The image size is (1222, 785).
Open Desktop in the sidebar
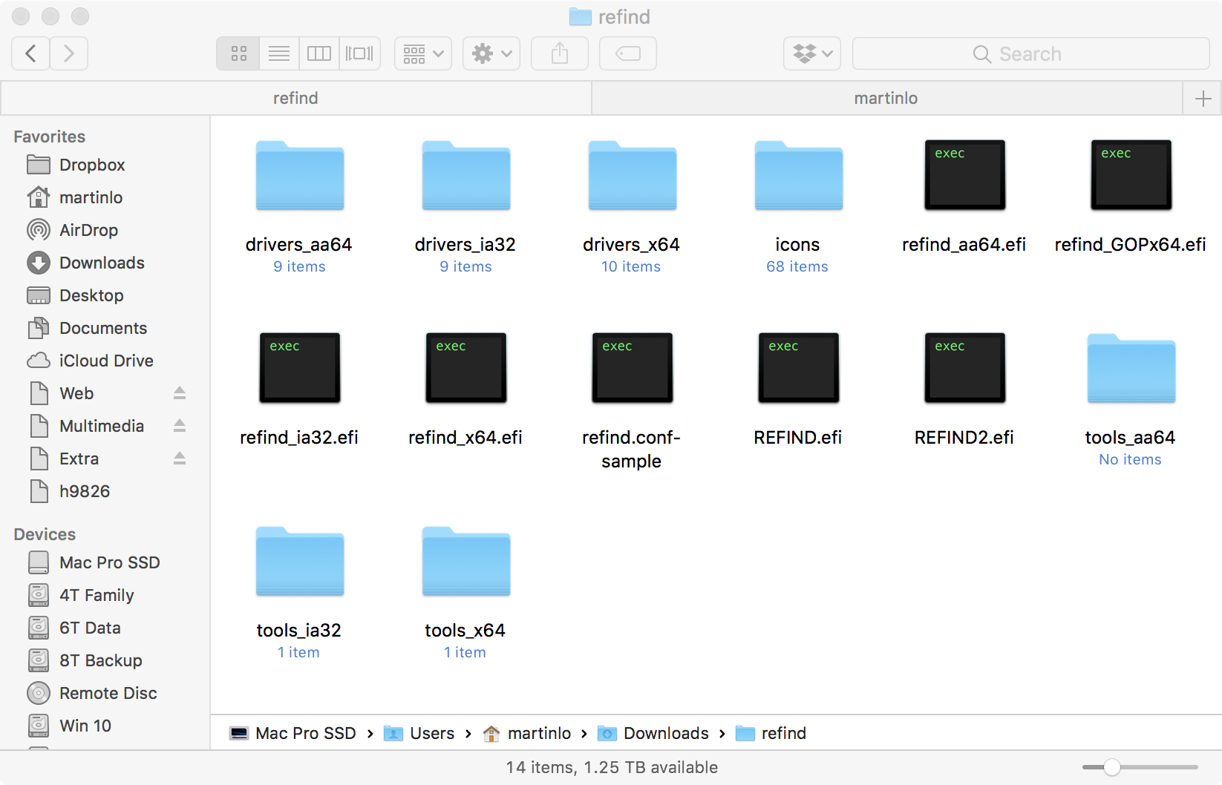[91, 295]
